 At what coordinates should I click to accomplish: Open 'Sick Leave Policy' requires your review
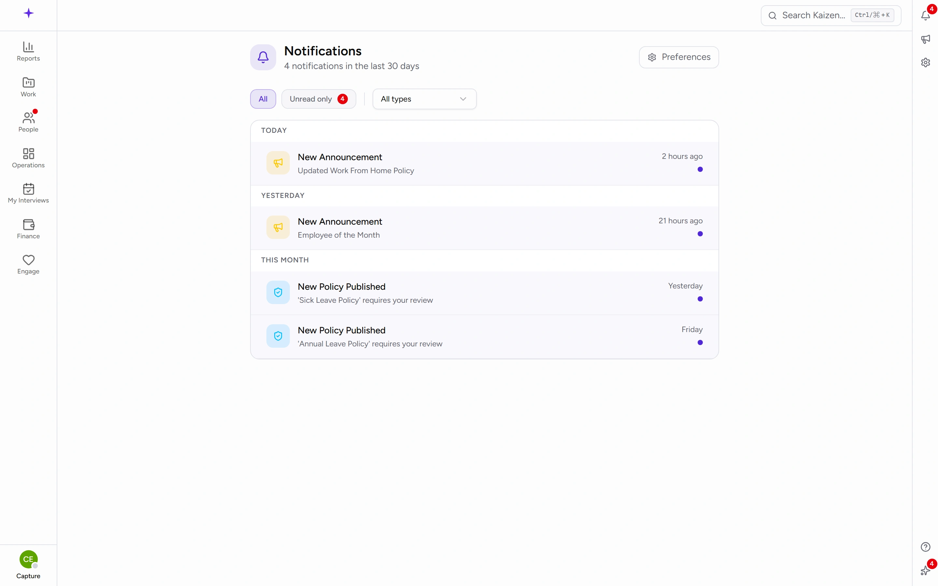click(x=485, y=293)
